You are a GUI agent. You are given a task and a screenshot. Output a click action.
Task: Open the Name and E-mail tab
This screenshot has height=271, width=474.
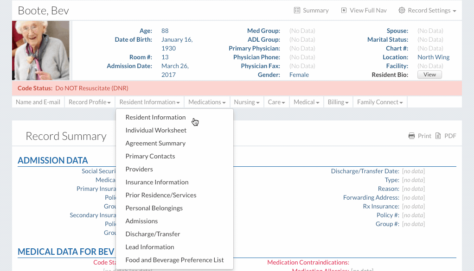(38, 102)
